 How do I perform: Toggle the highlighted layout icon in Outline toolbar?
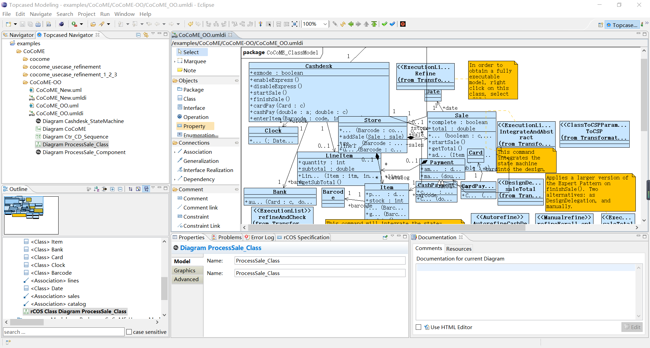point(146,189)
